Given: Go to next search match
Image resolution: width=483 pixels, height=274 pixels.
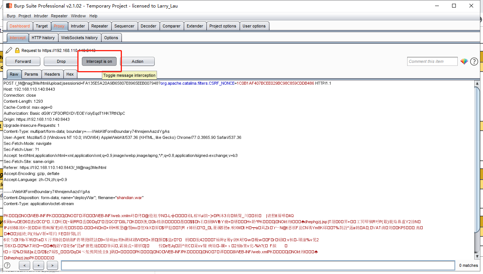Looking at the screenshot, I should [52, 265].
